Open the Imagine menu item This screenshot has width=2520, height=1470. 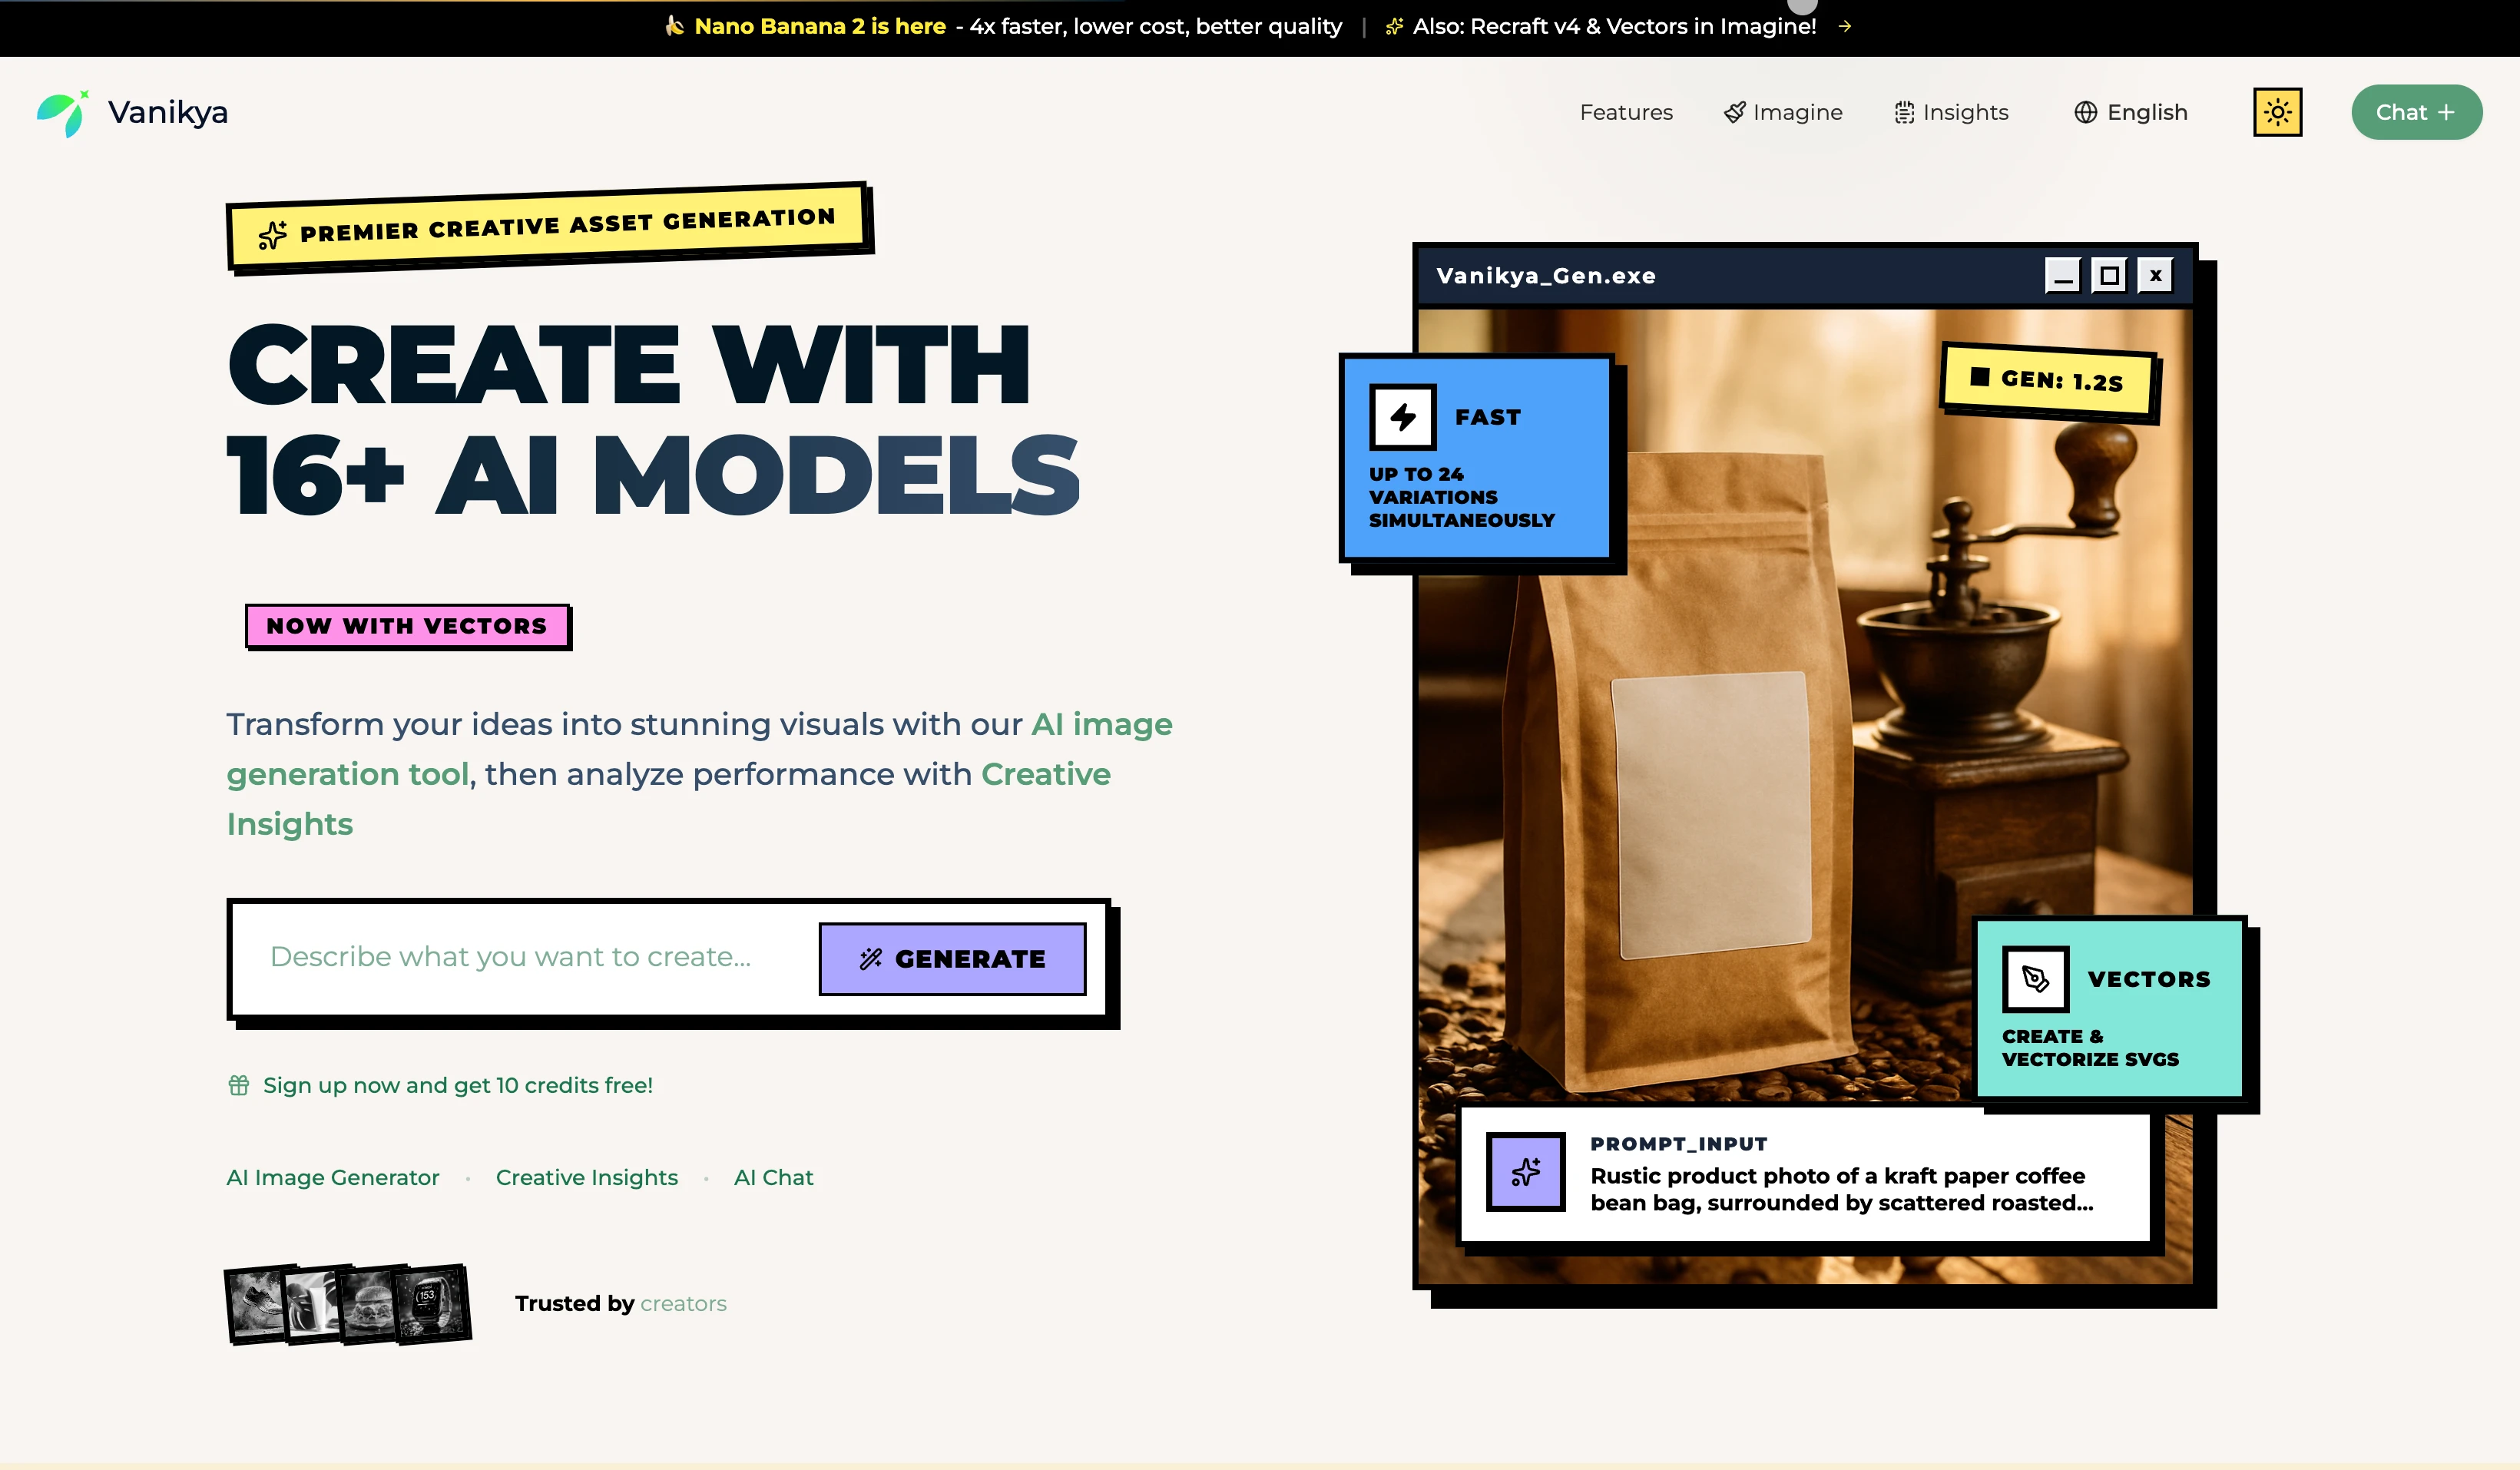click(1783, 112)
